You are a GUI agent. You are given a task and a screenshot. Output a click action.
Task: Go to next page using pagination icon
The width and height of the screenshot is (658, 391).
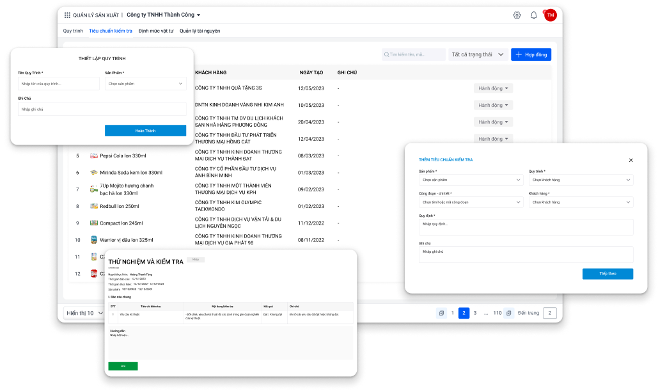[508, 313]
